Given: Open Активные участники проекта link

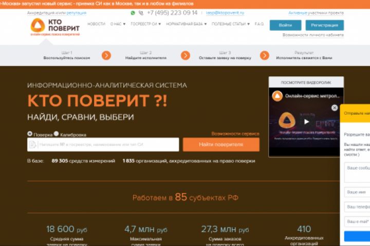Looking at the screenshot, I should 316,13.
